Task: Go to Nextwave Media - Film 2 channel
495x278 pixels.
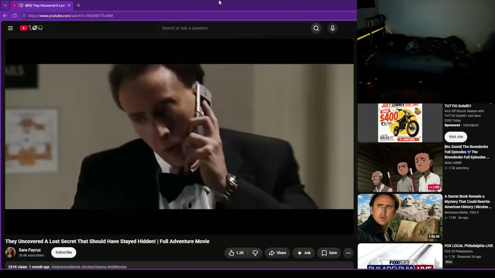Action: coord(461,212)
